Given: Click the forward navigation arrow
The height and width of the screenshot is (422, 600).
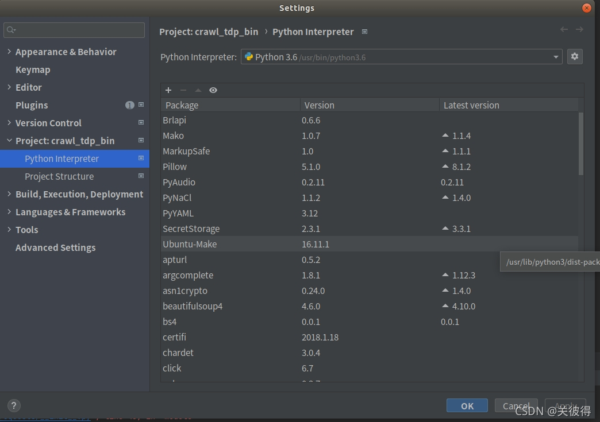Looking at the screenshot, I should 580,29.
